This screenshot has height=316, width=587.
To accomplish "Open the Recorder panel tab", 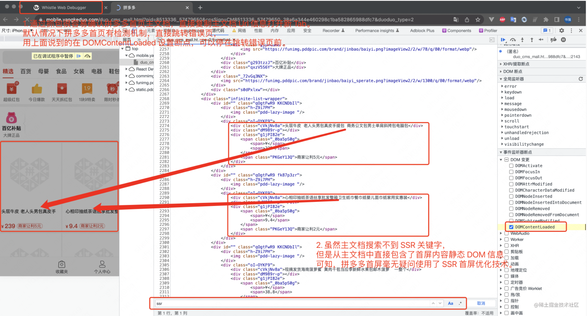I will (x=333, y=30).
